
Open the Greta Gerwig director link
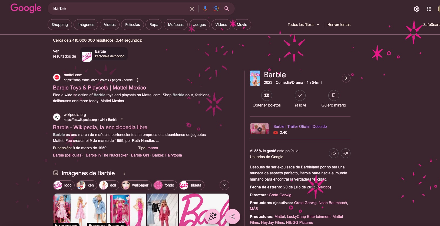280,195
